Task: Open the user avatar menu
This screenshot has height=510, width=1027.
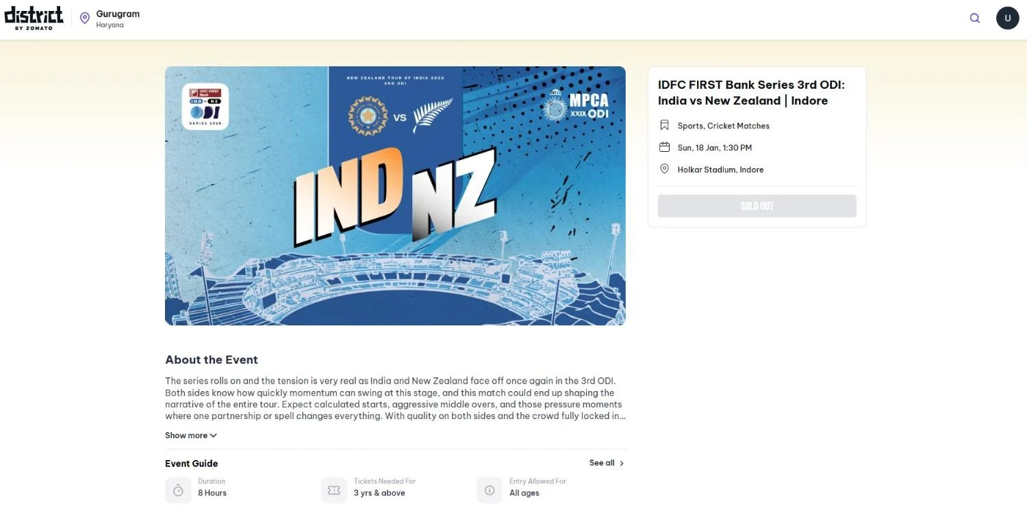Action: point(1006,16)
